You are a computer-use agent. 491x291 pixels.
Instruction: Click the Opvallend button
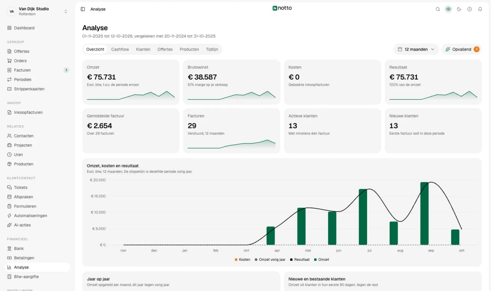(461, 49)
